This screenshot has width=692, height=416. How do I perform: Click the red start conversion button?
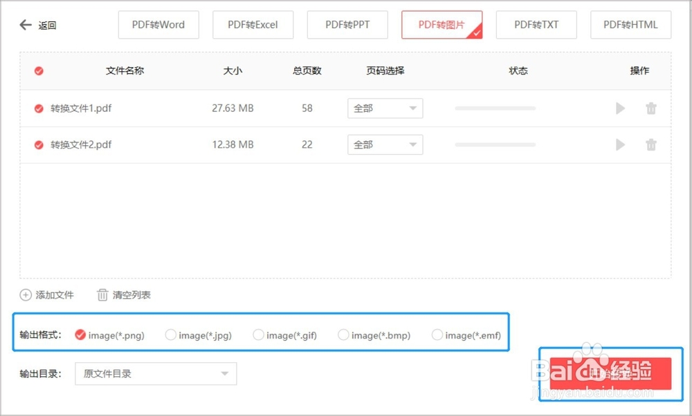pos(610,374)
